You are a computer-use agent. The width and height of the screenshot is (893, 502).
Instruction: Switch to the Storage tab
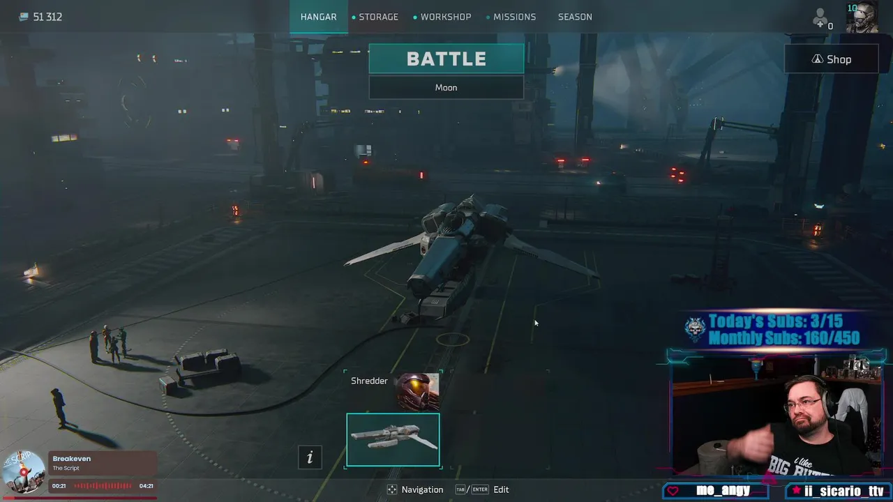point(378,17)
